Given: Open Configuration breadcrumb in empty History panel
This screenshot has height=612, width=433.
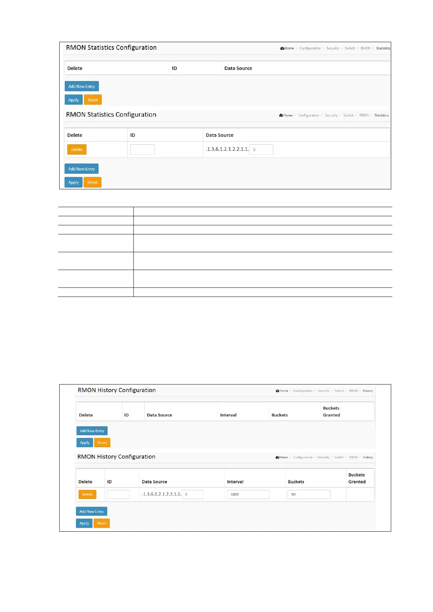Looking at the screenshot, I should (x=303, y=391).
